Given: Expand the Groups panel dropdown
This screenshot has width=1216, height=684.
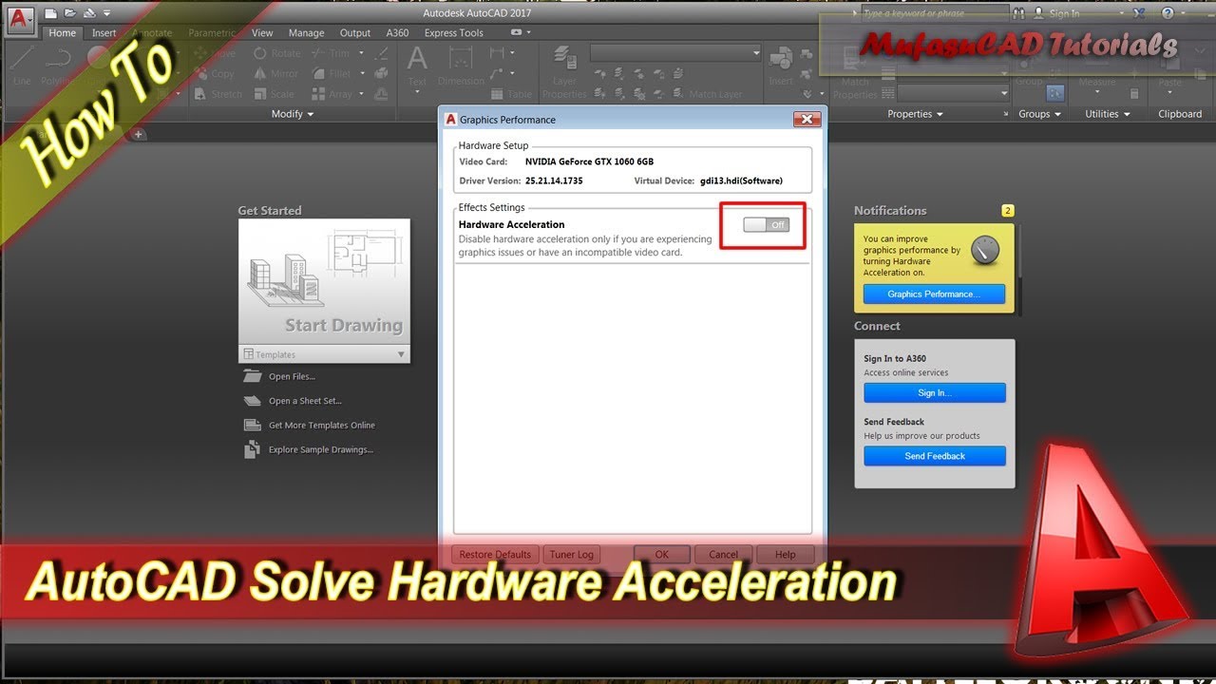Looking at the screenshot, I should point(1040,114).
